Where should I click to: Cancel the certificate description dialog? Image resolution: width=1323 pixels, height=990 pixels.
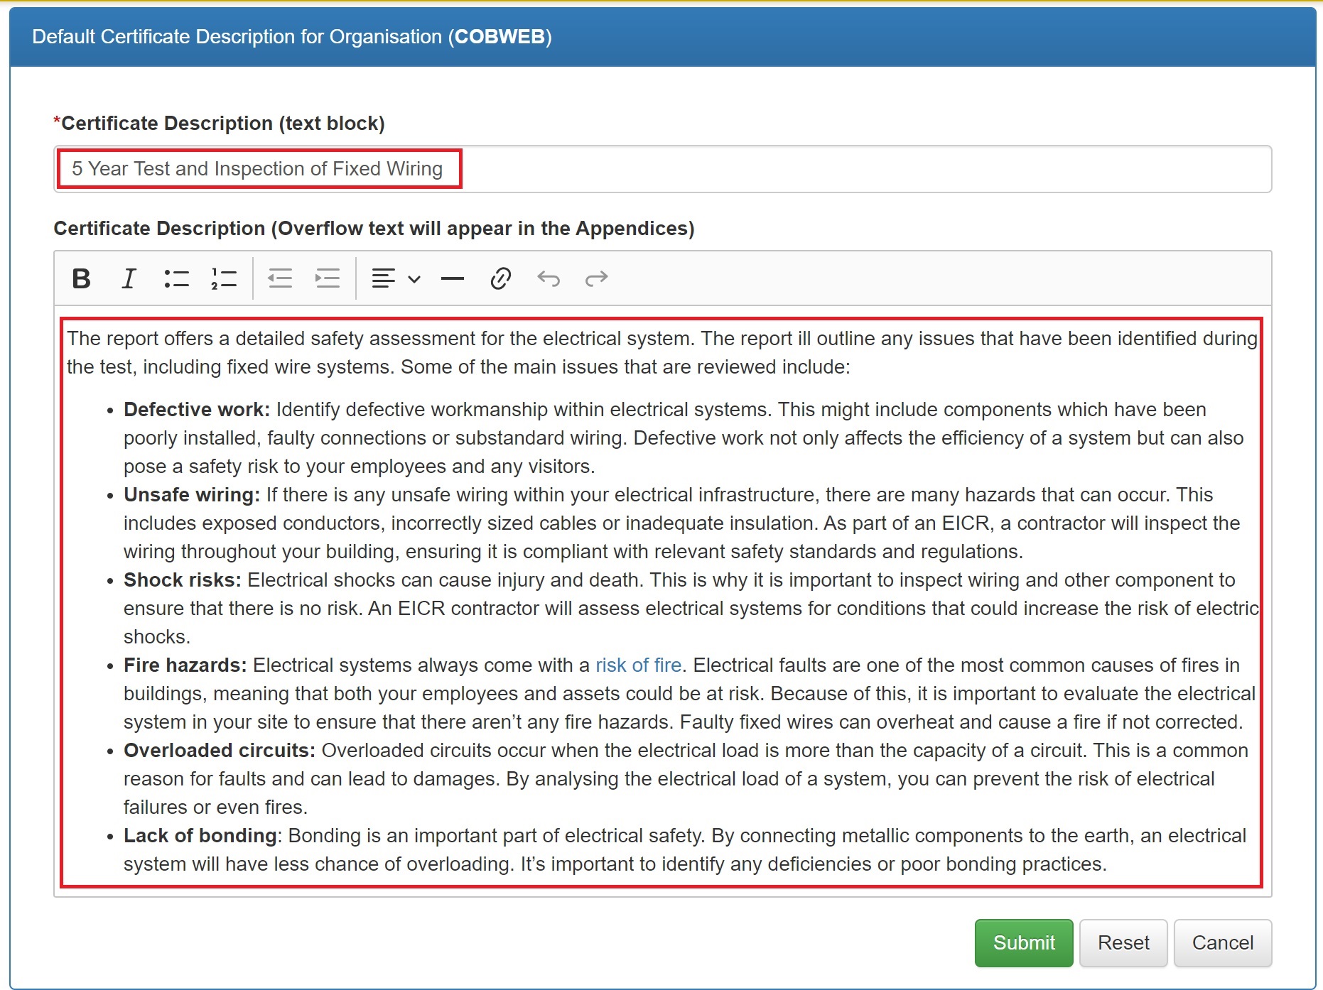1222,942
